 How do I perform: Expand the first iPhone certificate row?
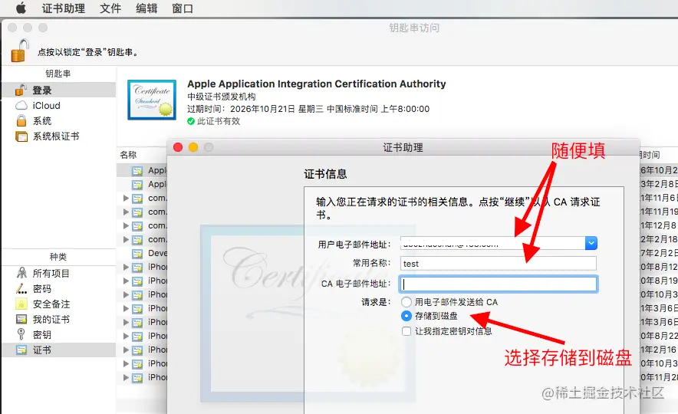126,267
